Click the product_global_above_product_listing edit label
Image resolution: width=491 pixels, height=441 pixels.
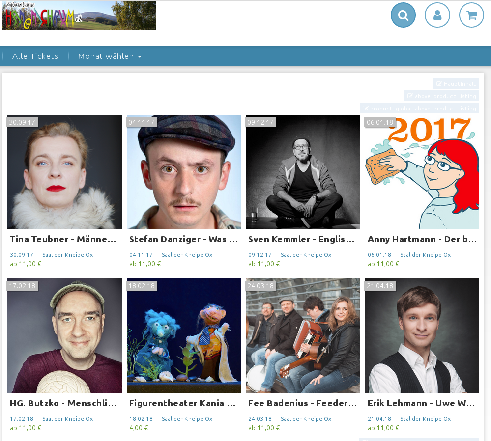click(419, 109)
